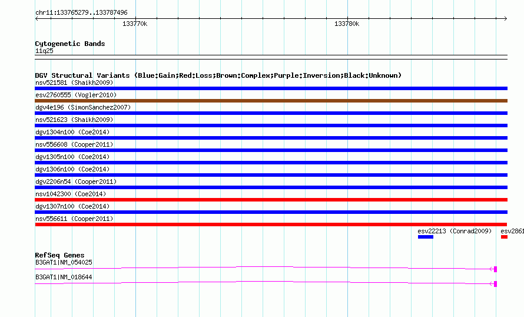Select the blue bar under nsv521581
Screen dimensions: 524x317
point(271,88)
